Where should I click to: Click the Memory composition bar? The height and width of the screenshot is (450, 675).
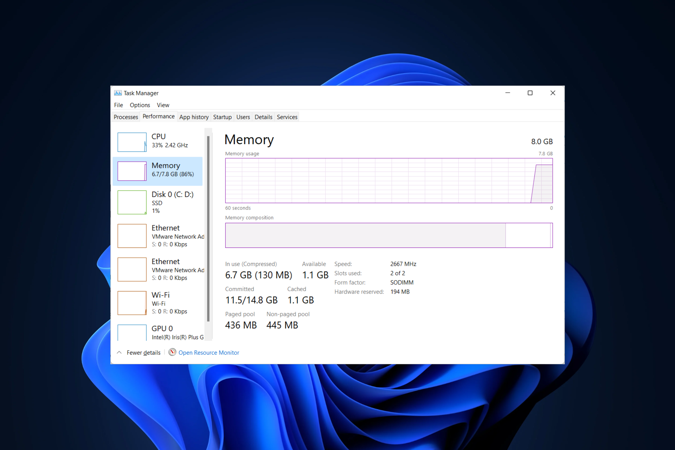389,235
